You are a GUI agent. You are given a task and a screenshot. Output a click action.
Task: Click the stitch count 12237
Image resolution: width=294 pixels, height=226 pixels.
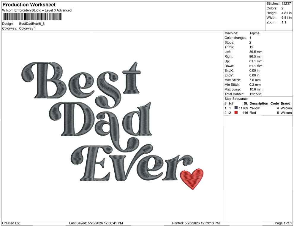point(286,4)
